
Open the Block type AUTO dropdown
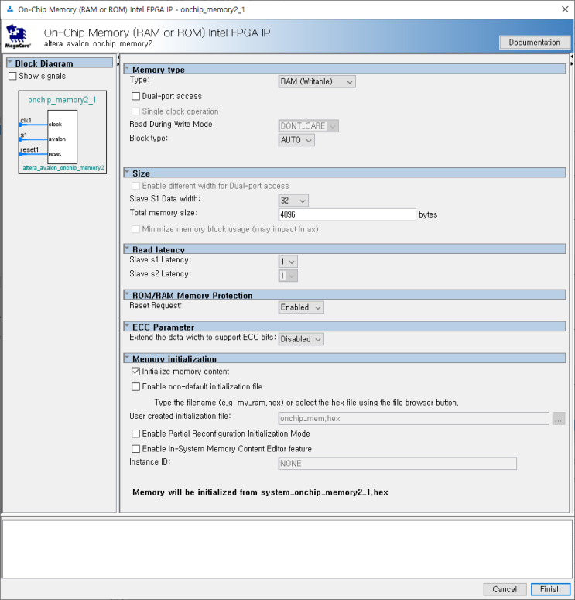(296, 140)
